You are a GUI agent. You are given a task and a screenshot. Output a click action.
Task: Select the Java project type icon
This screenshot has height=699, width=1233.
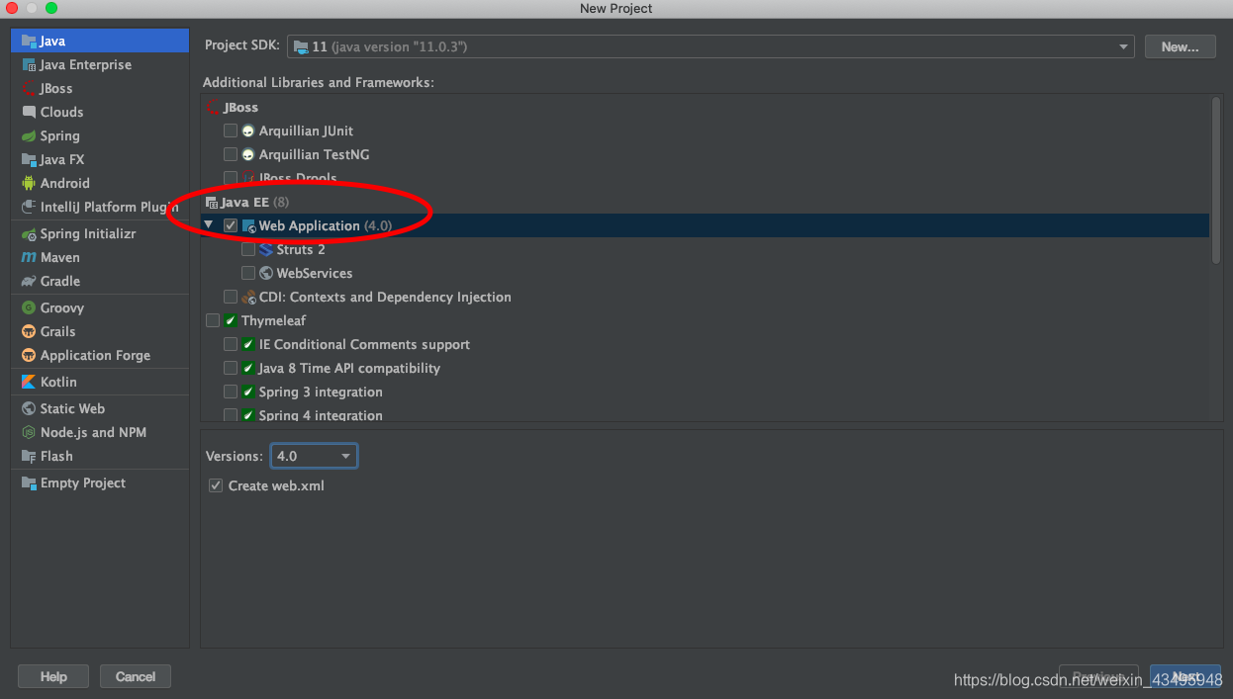[x=29, y=42]
